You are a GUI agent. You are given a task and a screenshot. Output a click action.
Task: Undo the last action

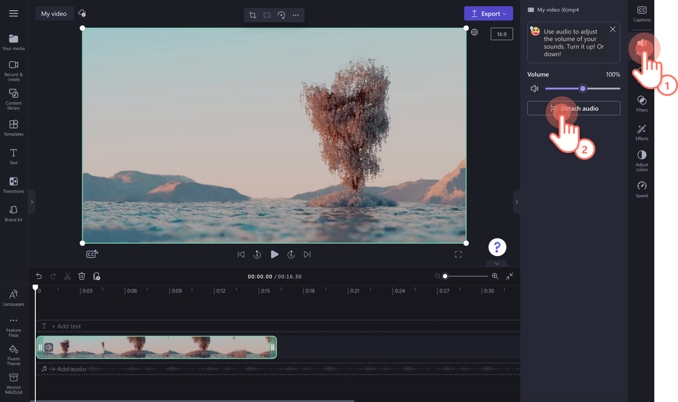tap(39, 276)
